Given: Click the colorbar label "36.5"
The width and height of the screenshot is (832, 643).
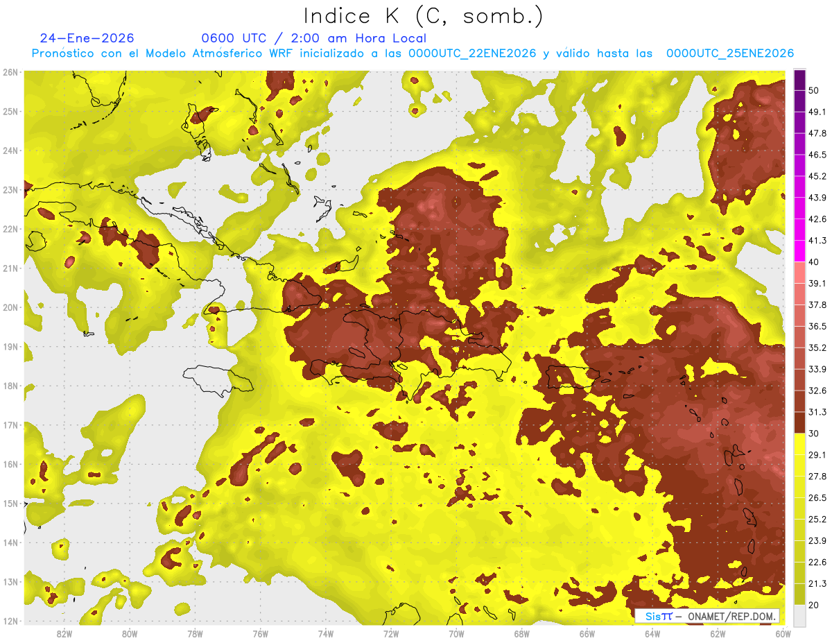Looking at the screenshot, I should (817, 326).
